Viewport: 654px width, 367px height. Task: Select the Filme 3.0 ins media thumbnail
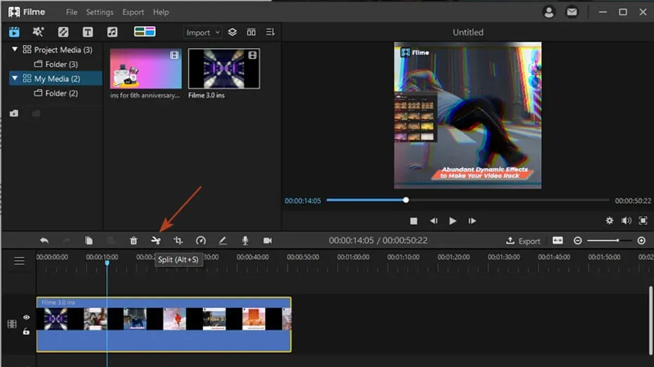click(224, 69)
